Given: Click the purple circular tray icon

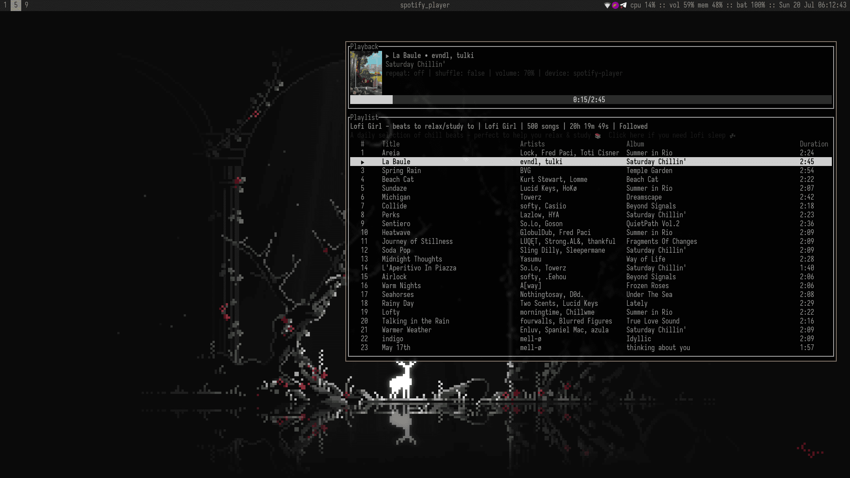Looking at the screenshot, I should pos(615,6).
